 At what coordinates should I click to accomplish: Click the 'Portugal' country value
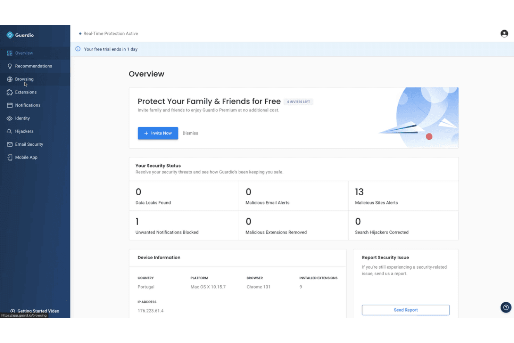(146, 287)
